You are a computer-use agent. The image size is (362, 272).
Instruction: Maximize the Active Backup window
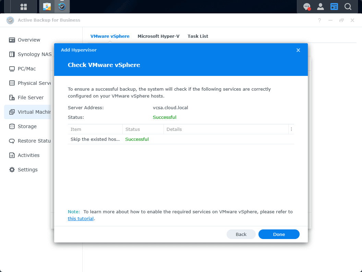(341, 20)
